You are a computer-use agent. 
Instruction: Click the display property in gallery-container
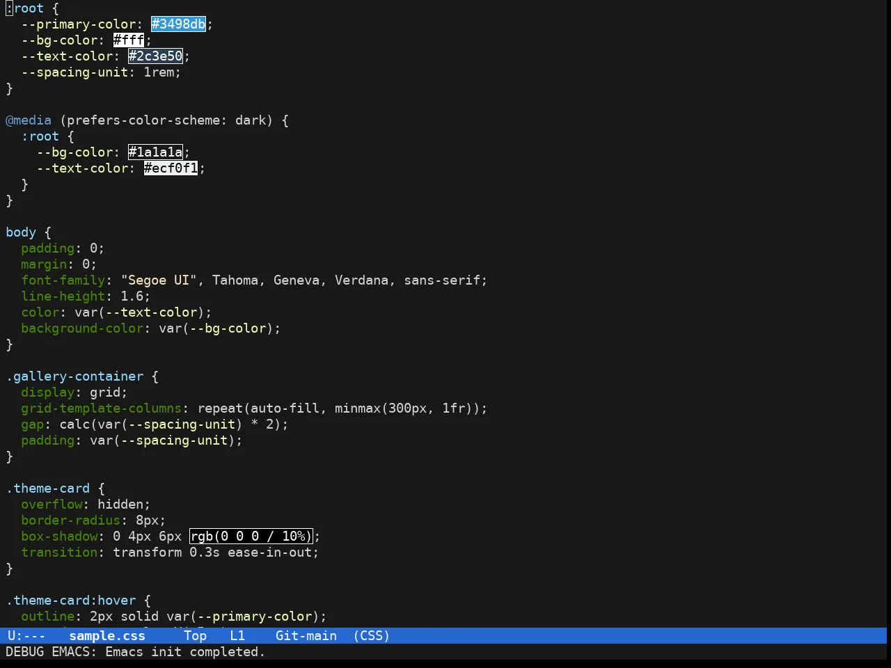[48, 392]
